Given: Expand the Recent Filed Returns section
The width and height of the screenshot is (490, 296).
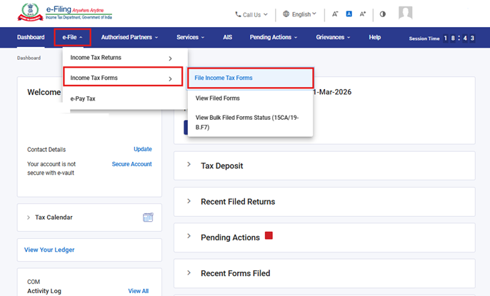Looking at the screenshot, I should [237, 202].
